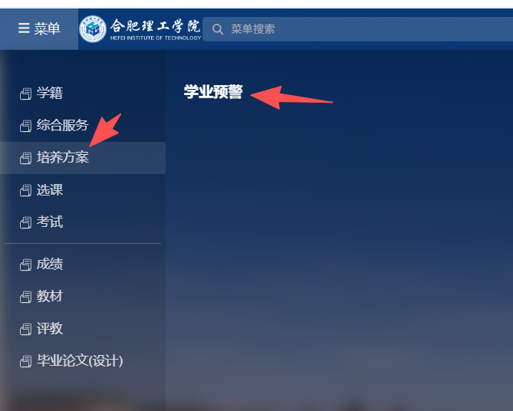513x411 pixels.
Task: Open the 学业预警 link
Action: (x=213, y=91)
